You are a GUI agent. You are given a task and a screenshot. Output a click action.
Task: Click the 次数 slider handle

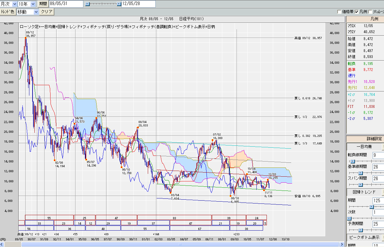click(349, 218)
